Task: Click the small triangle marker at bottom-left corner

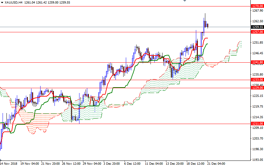Action: (x=1, y=160)
